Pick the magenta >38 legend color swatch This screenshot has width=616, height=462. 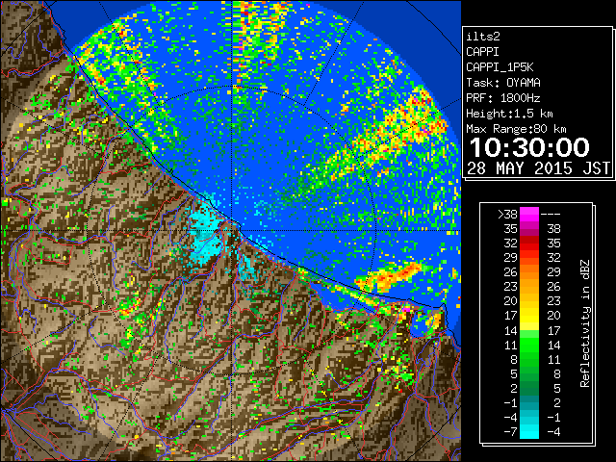pos(529,214)
